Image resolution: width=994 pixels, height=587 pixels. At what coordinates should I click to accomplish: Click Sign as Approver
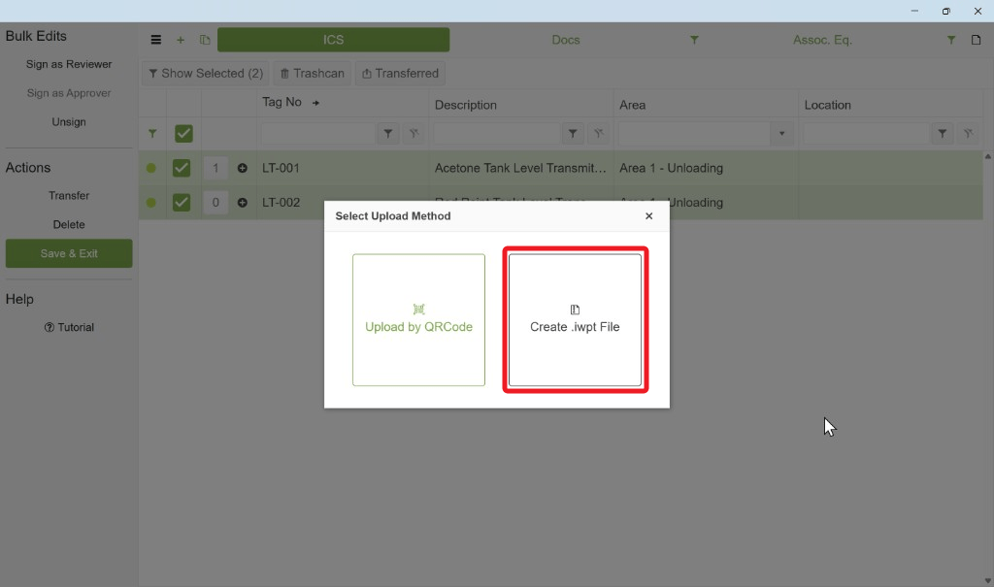click(69, 93)
